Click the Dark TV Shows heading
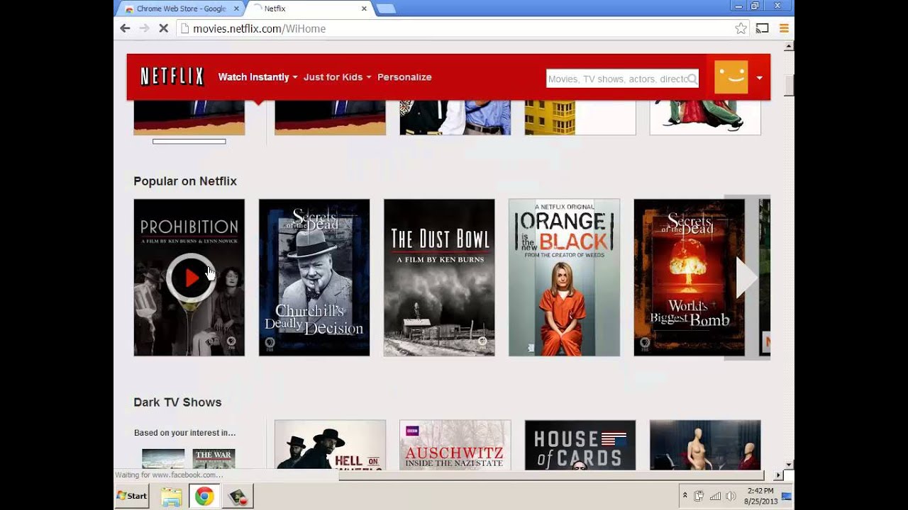Image resolution: width=908 pixels, height=510 pixels. point(177,402)
